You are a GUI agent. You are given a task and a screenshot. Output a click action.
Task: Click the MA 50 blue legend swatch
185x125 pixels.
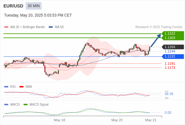pos(51,27)
